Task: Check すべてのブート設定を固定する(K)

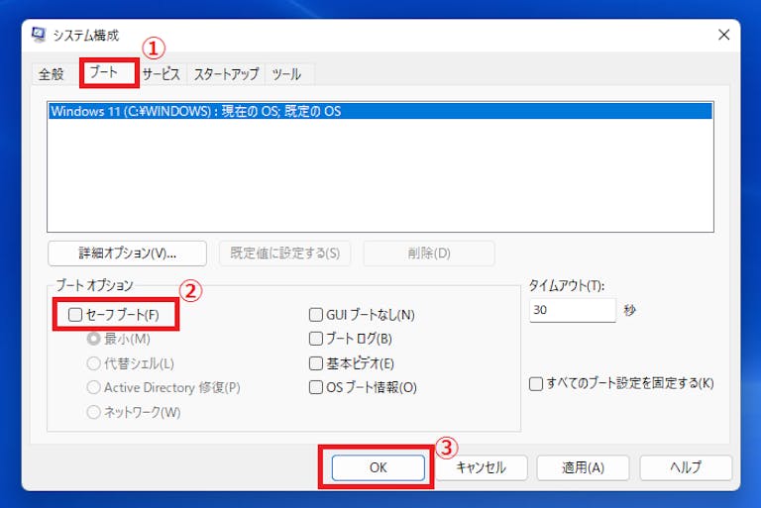Action: (x=536, y=384)
